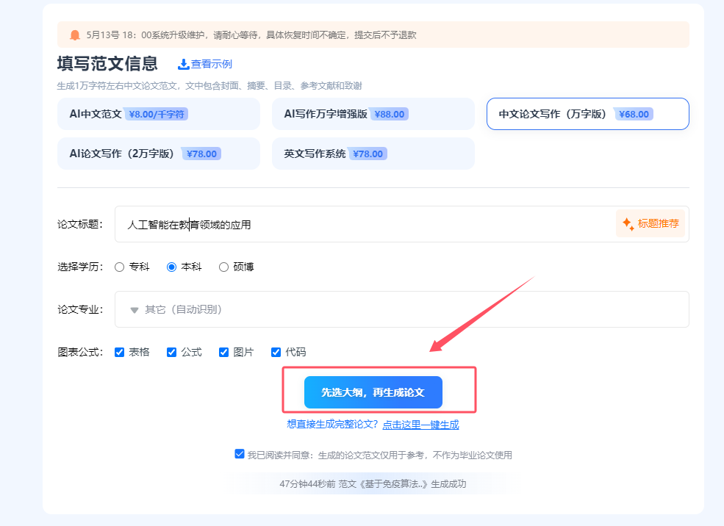The width and height of the screenshot is (724, 526).
Task: Toggle the 代码 checkbox
Action: click(x=276, y=353)
